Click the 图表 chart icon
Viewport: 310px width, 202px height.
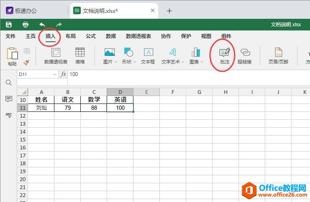(196, 53)
